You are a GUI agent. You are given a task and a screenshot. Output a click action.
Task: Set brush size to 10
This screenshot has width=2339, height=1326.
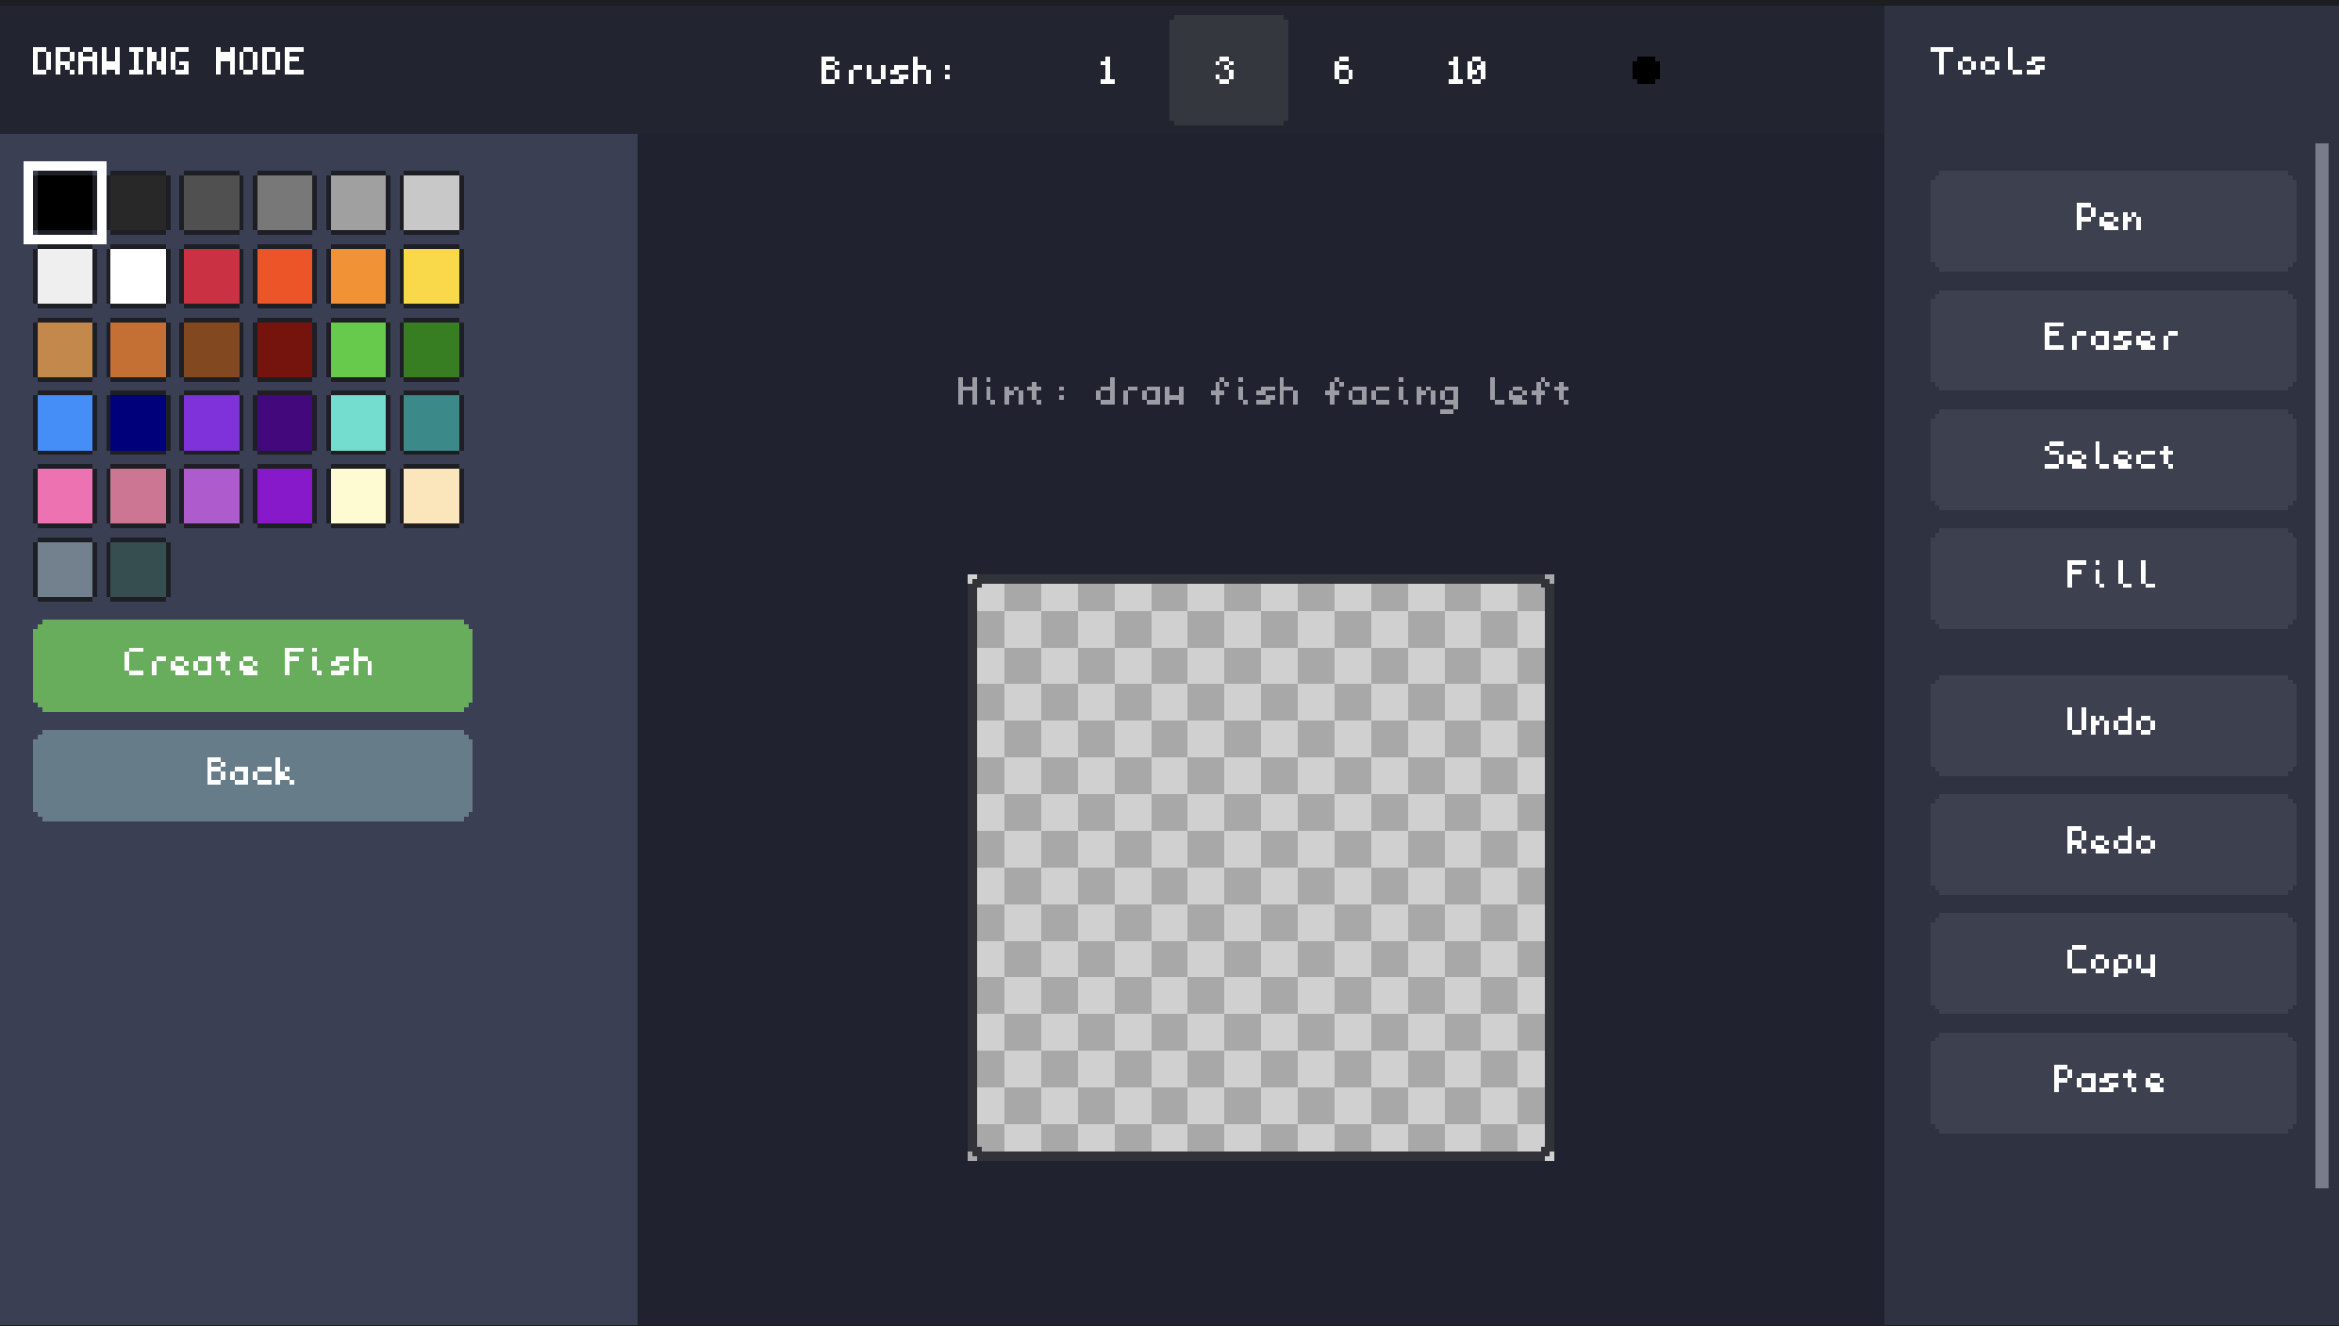coord(1466,71)
